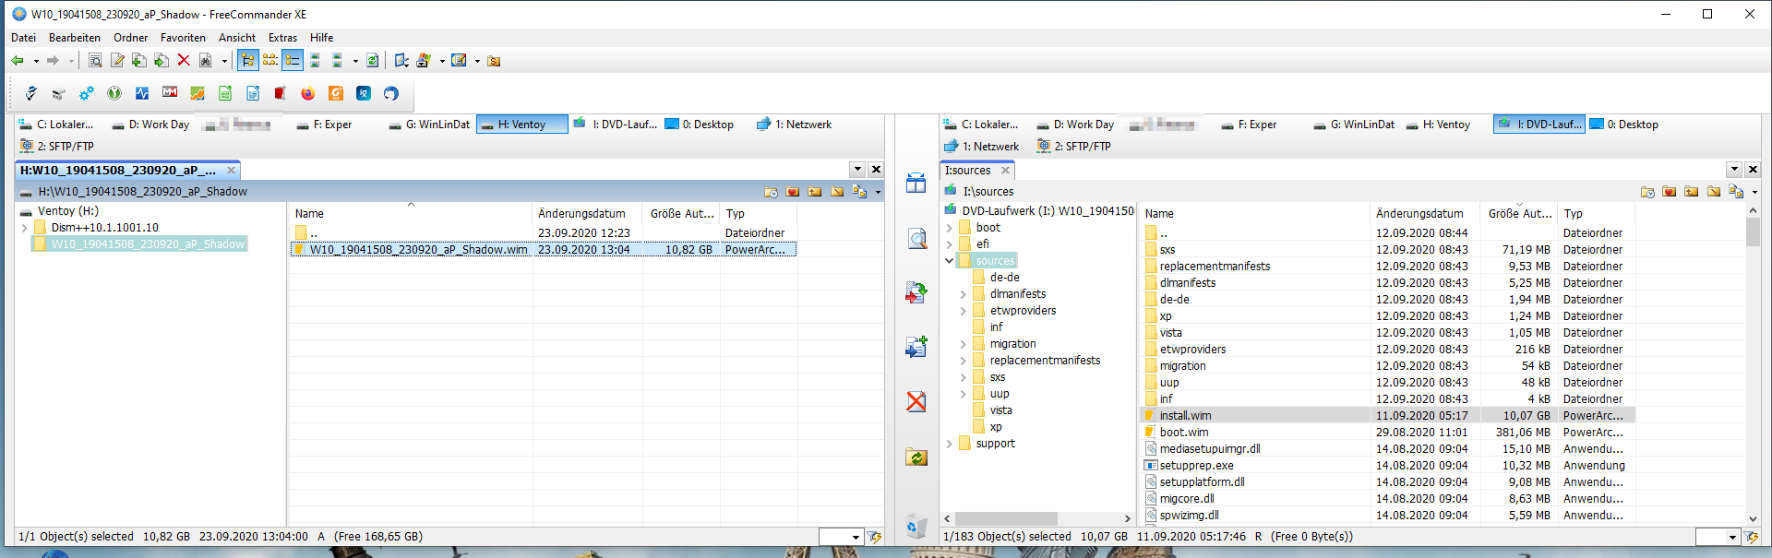Open 1: Netzwerk in the right panel
This screenshot has height=558, width=1772.
pos(982,147)
